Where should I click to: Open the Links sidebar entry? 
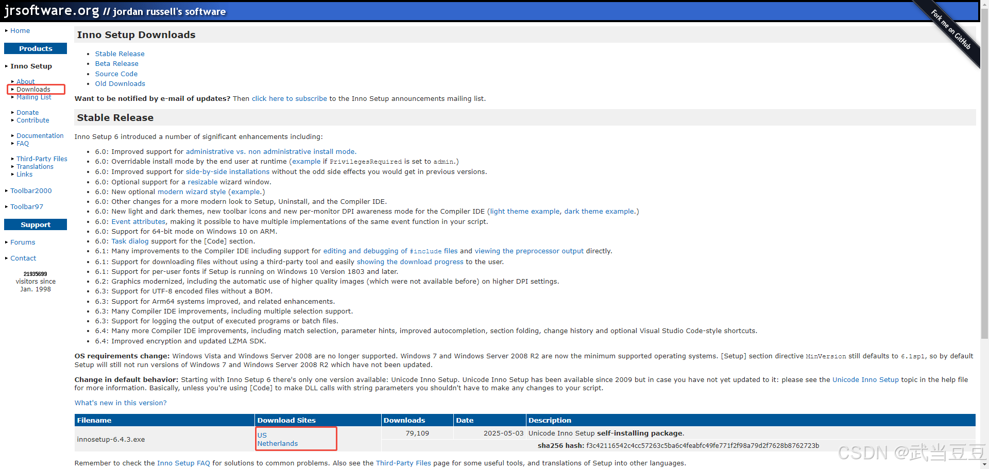[x=24, y=175]
